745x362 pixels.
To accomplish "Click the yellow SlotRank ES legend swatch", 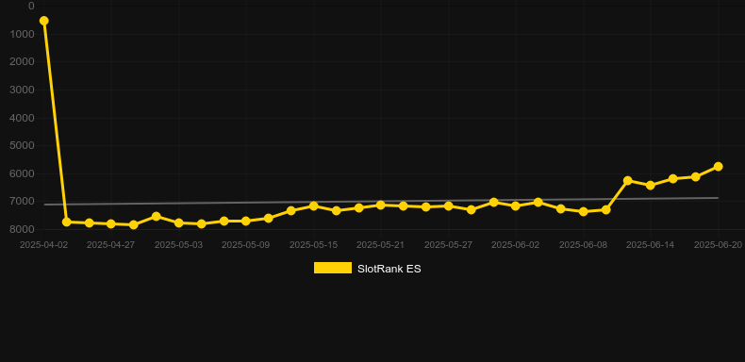I will click(x=333, y=268).
